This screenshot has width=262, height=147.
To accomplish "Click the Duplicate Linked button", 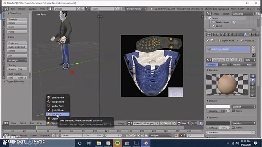I will (17, 47).
